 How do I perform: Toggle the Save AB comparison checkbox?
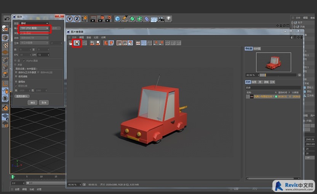tap(38, 72)
